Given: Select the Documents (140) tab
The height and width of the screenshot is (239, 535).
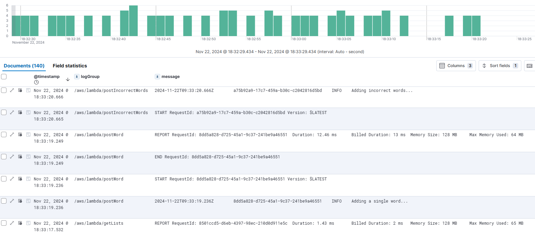Looking at the screenshot, I should pyautogui.click(x=24, y=66).
